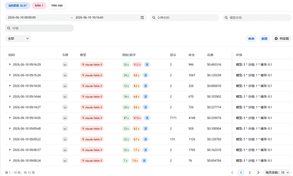Click the 7 s duration badge on last row
Viewport: 293px width, 176px height.
coord(126,160)
